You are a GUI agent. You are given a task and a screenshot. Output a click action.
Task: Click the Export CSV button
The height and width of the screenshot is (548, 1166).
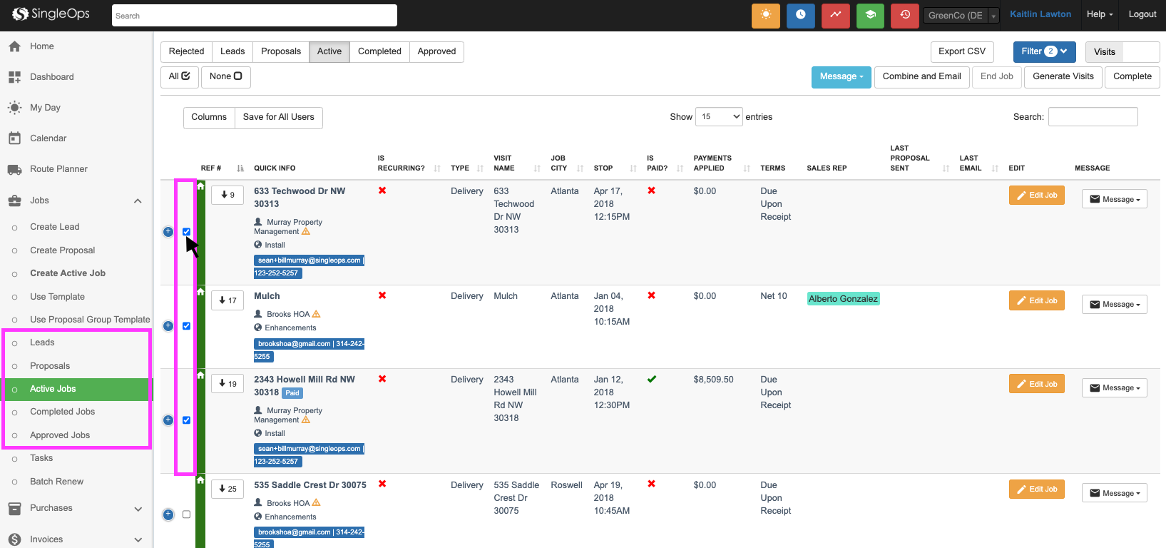click(x=962, y=51)
